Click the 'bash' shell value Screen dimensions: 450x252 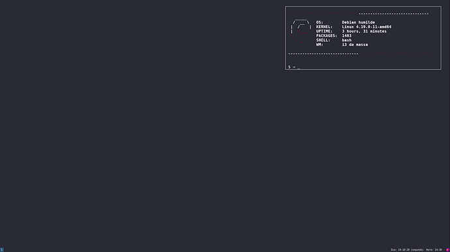click(346, 40)
